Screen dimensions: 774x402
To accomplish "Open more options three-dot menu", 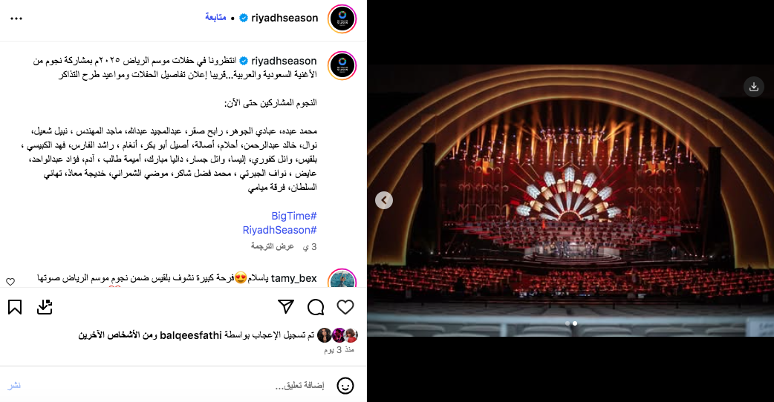I will click(x=16, y=19).
